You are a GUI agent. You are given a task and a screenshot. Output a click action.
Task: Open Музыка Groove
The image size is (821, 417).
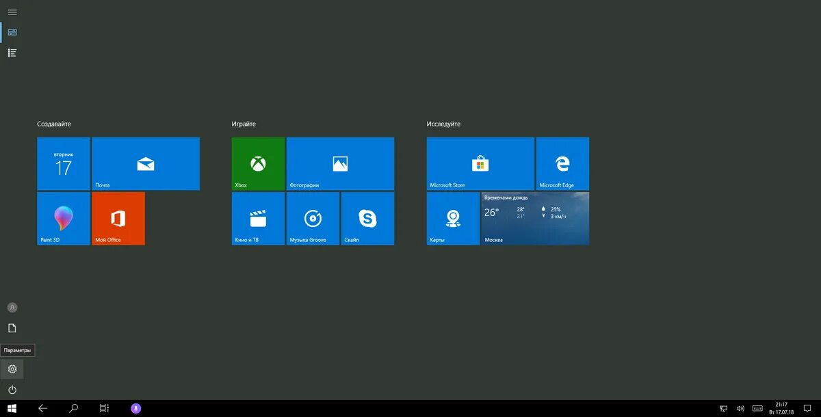pyautogui.click(x=313, y=218)
